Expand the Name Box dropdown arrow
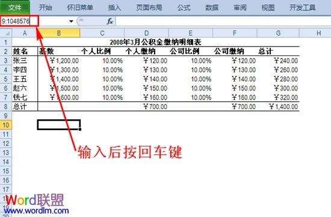331x217 pixels. pyautogui.click(x=71, y=21)
